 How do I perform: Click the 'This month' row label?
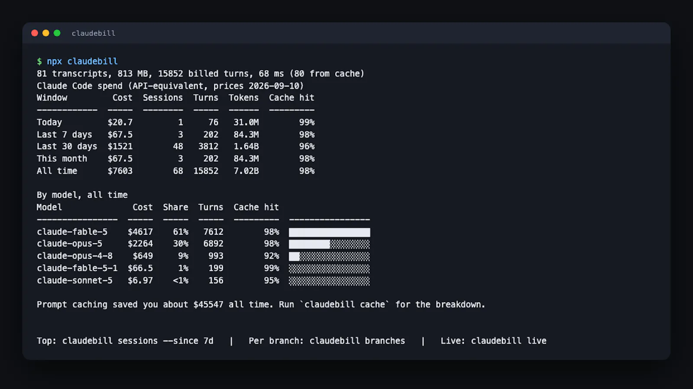click(62, 159)
